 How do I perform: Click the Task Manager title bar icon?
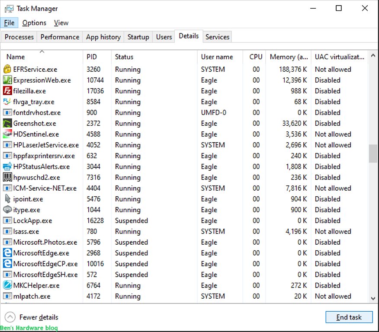[9, 9]
